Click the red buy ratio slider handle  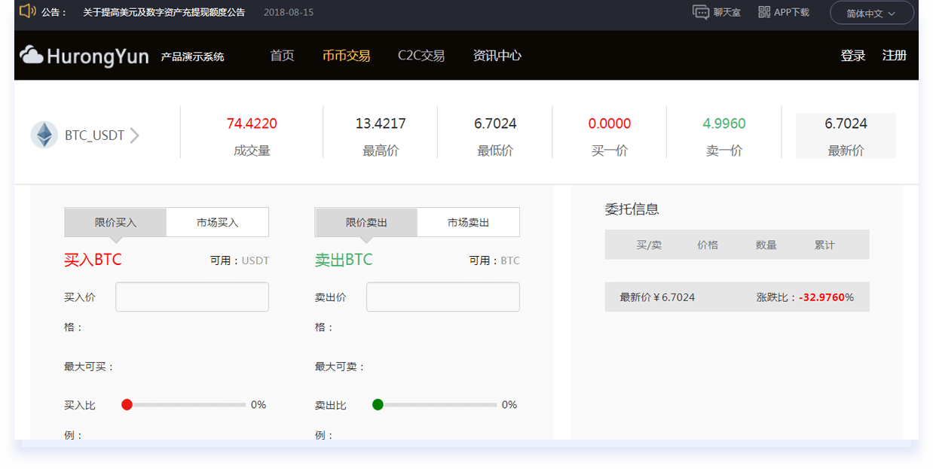coord(127,405)
